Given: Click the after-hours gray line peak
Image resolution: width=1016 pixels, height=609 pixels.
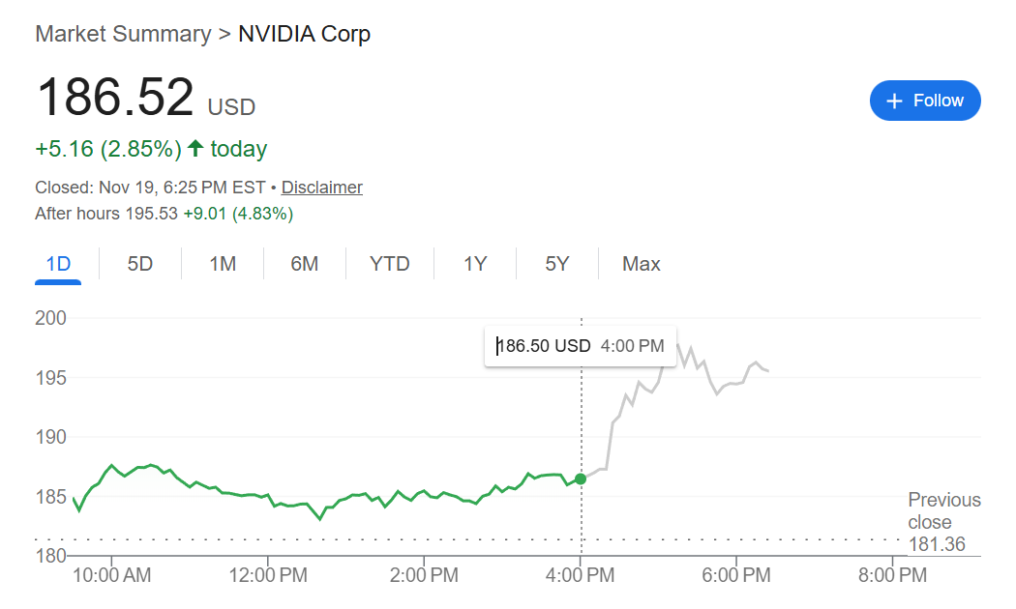Looking at the screenshot, I should click(679, 345).
